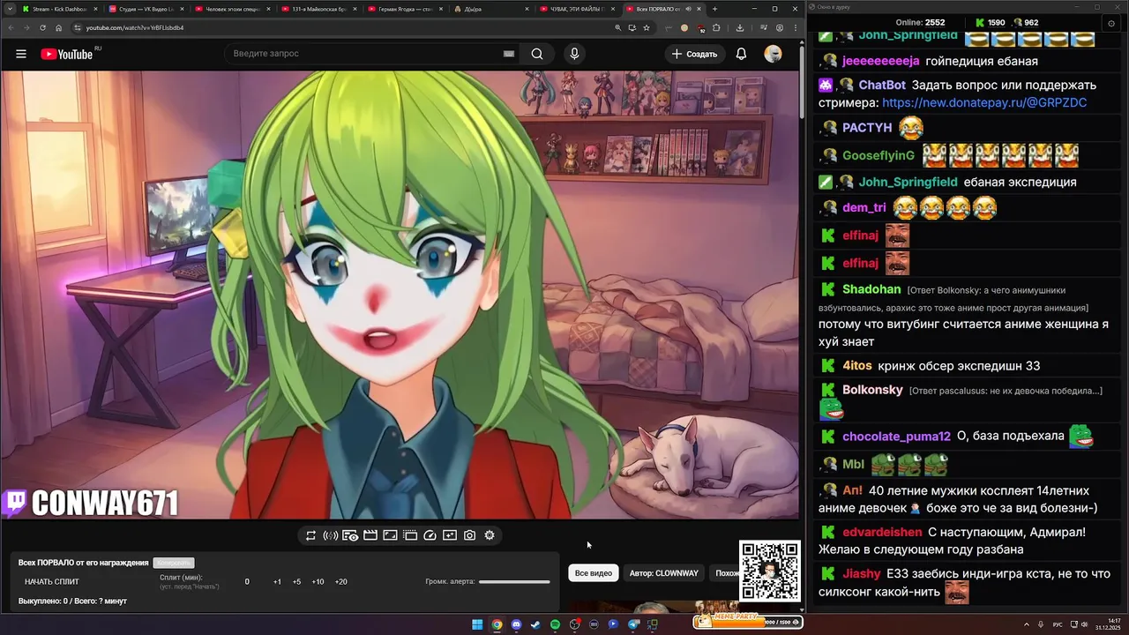Image resolution: width=1129 pixels, height=635 pixels.
Task: Open the donatepay.ru link in chat
Action: pos(984,103)
